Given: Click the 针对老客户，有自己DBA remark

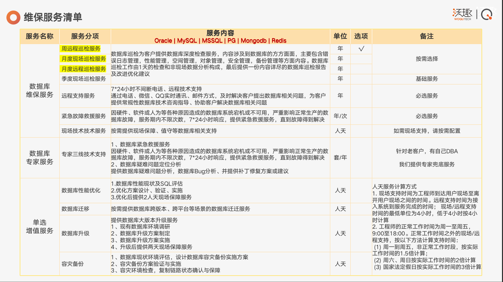Looking at the screenshot, I should pos(427,151).
